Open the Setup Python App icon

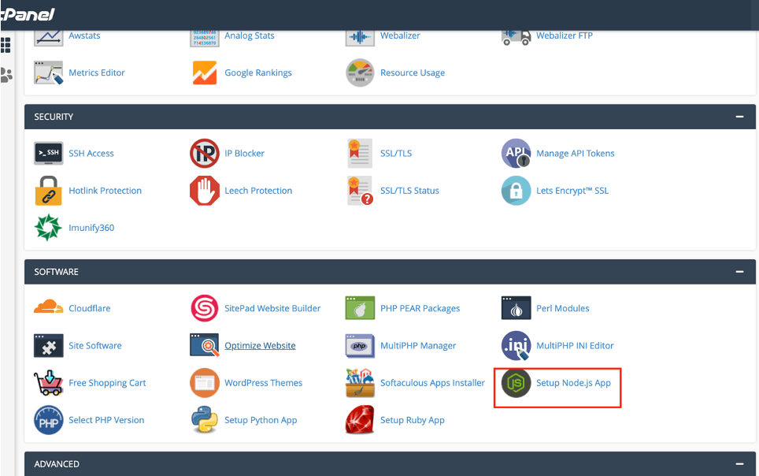(204, 419)
